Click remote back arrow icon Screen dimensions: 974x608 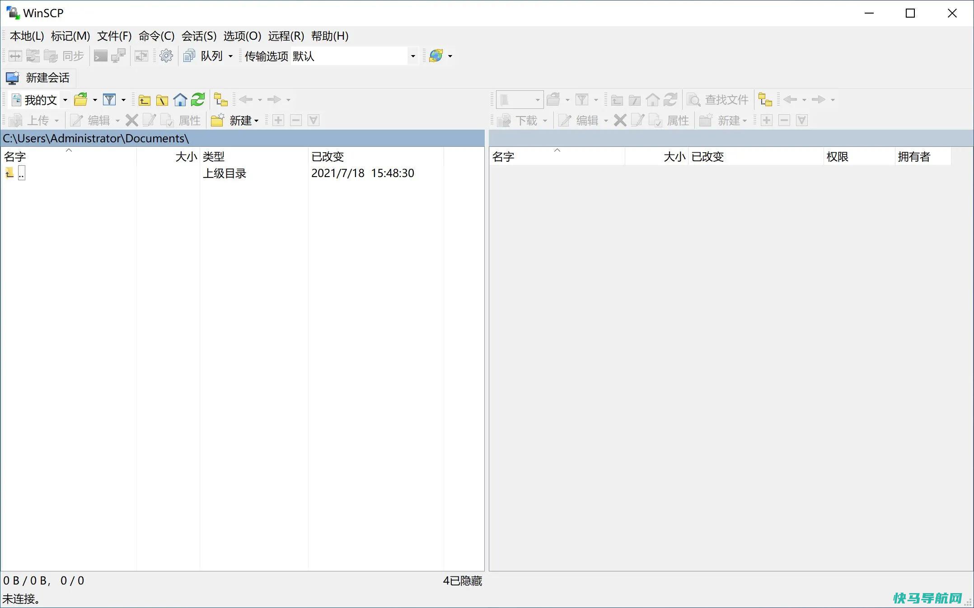[x=791, y=99]
